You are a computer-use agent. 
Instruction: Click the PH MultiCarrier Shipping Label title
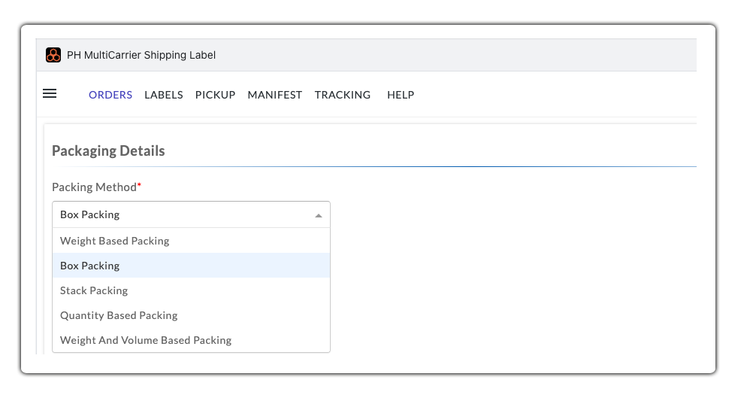(141, 55)
